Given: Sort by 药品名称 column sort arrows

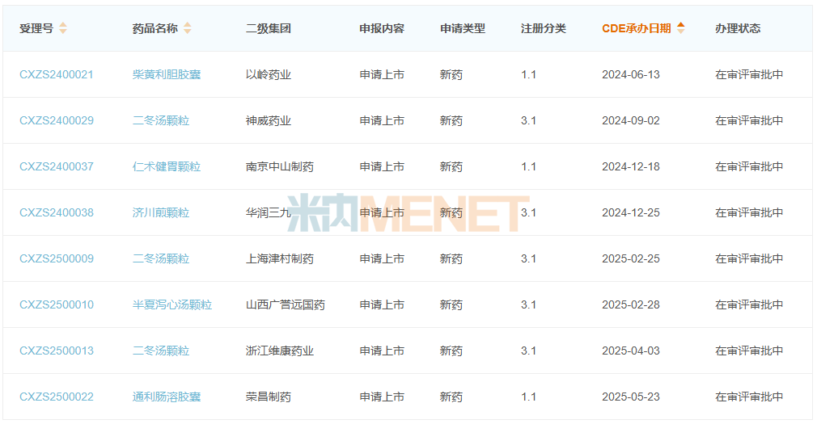Looking at the screenshot, I should [x=188, y=28].
